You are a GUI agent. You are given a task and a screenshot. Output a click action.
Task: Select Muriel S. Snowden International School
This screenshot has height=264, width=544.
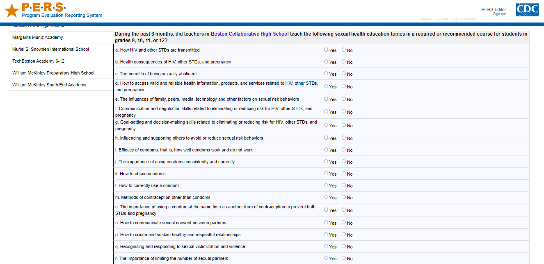[x=50, y=49]
